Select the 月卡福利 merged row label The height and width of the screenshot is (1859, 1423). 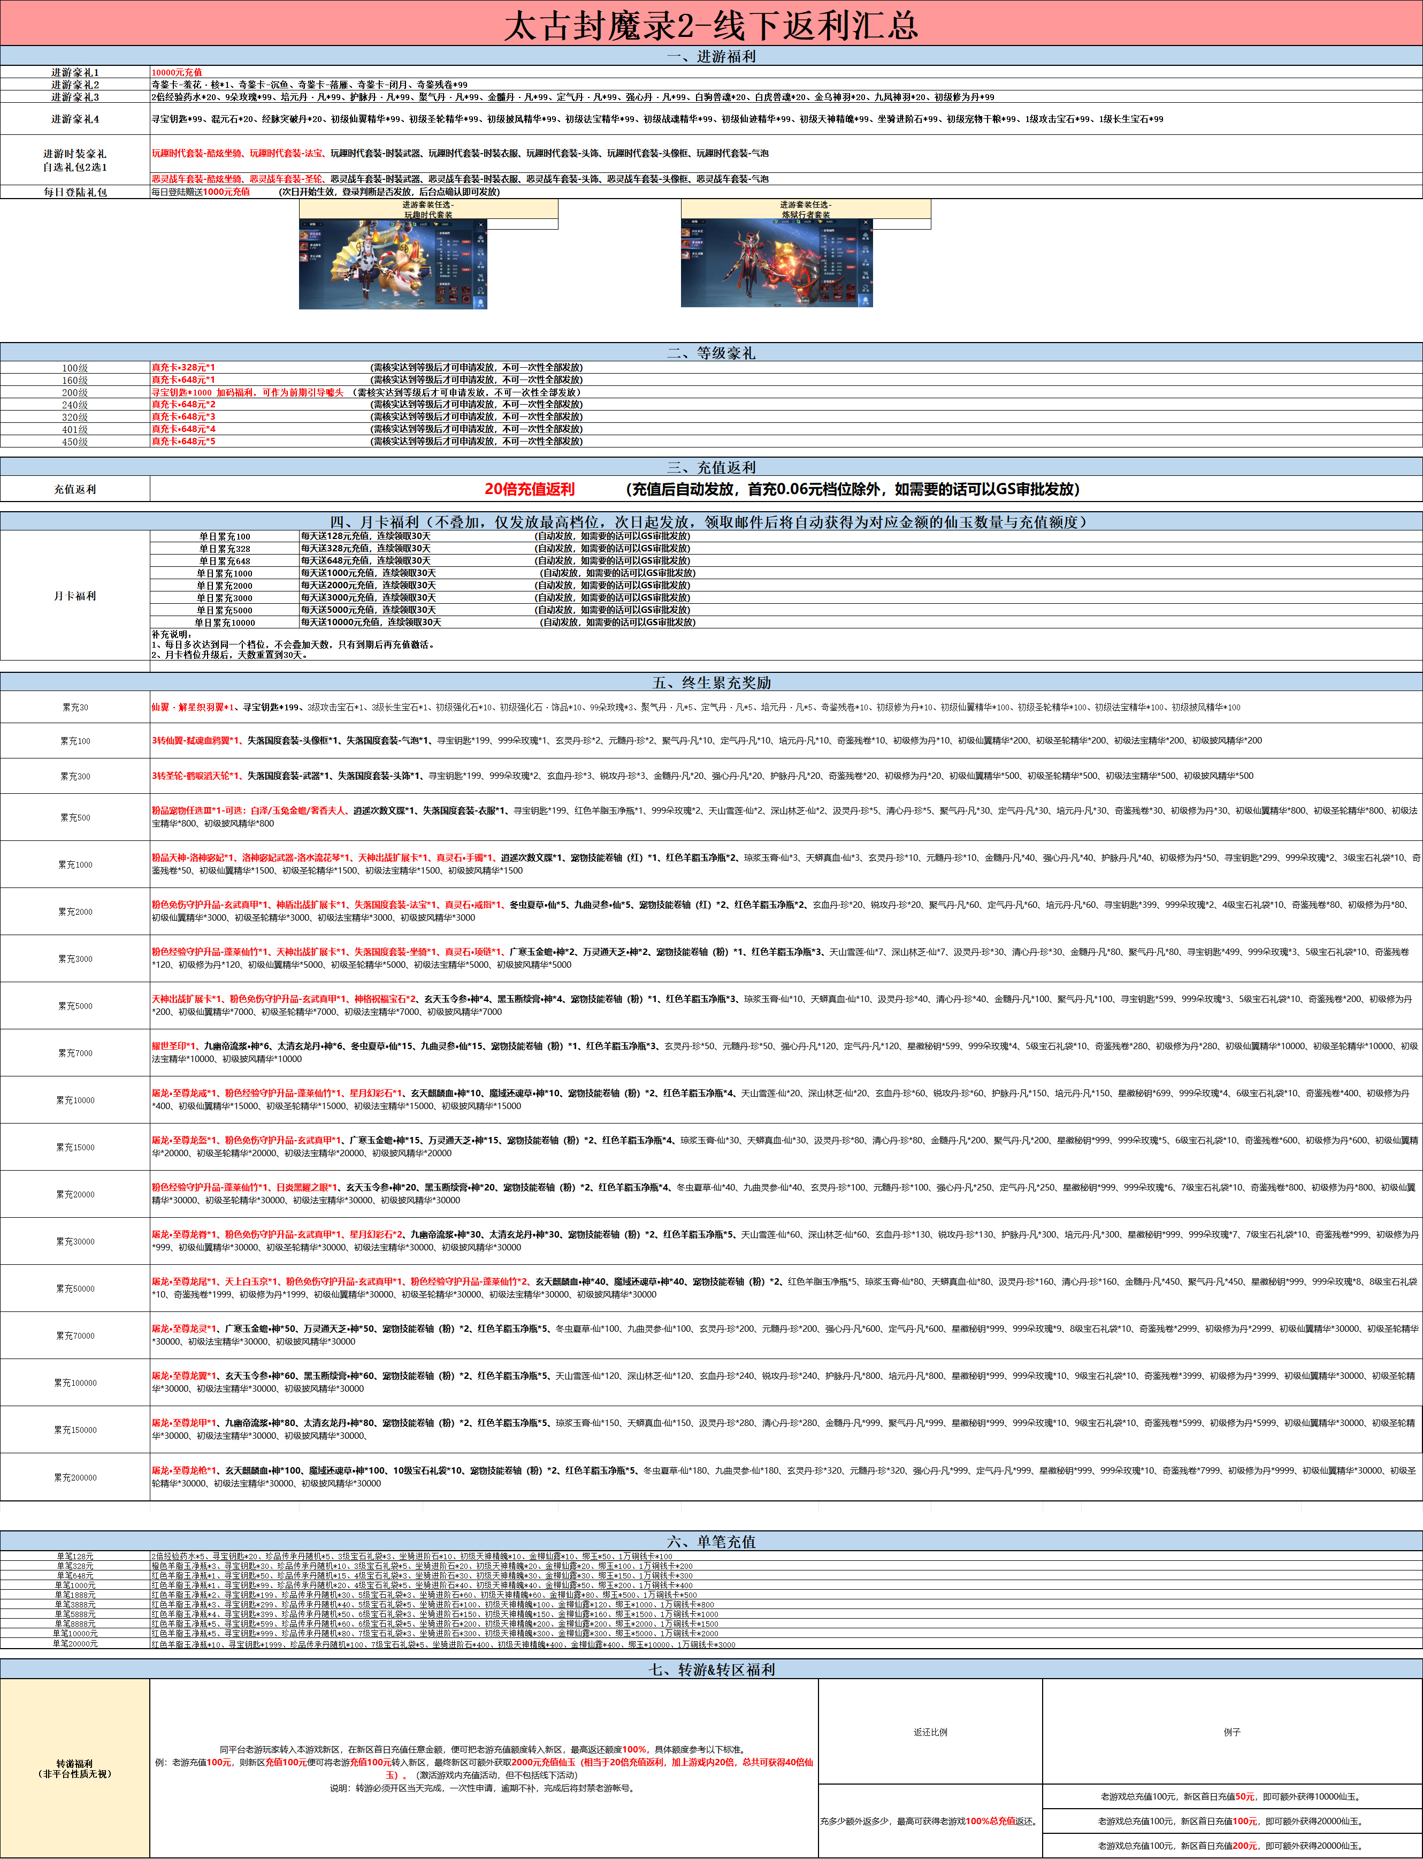click(x=74, y=596)
